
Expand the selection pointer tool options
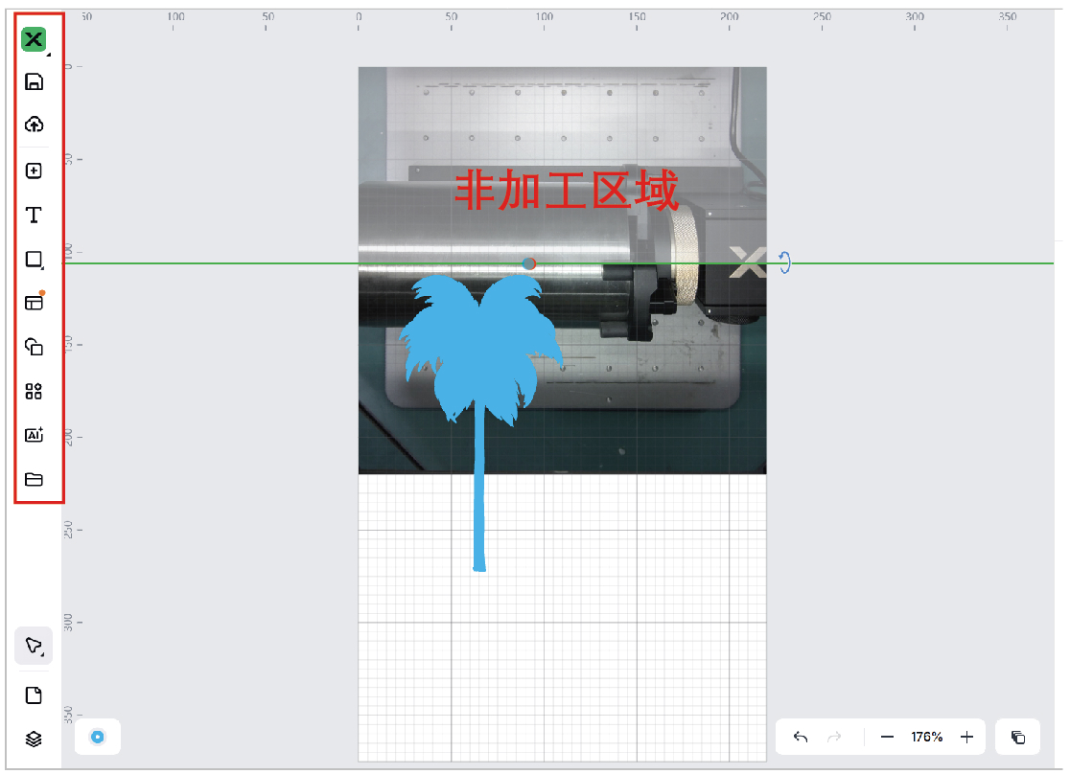coord(34,646)
